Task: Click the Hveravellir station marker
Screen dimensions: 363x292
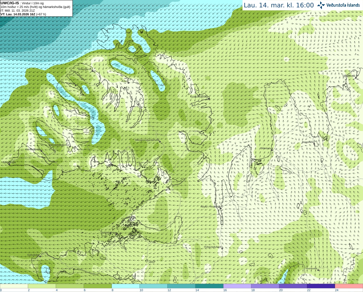Action: click(318, 270)
